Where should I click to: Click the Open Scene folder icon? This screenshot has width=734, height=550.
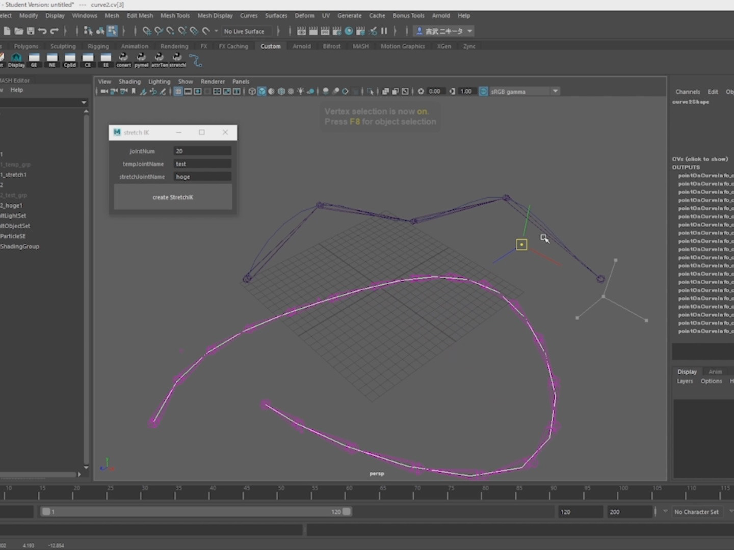(19, 31)
